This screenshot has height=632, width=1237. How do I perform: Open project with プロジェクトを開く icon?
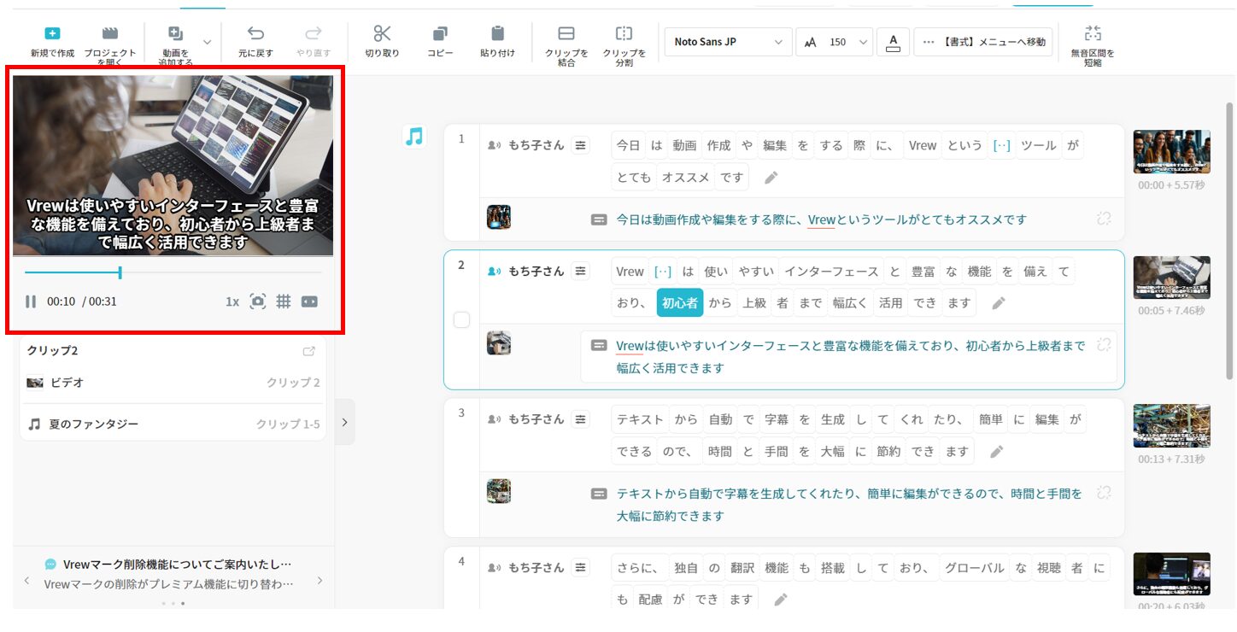tap(110, 34)
